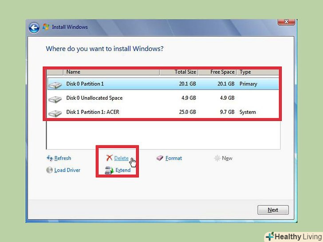Click the Windows flag icon in title bar
The image size is (323, 242).
point(46,27)
